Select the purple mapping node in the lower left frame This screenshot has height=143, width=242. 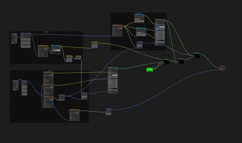pyautogui.click(x=24, y=88)
